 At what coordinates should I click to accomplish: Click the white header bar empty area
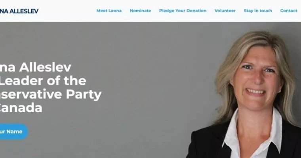(67, 11)
